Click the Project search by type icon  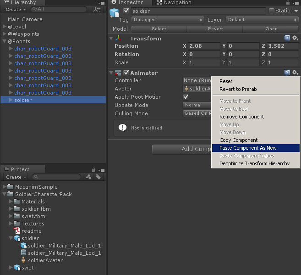[88, 177]
